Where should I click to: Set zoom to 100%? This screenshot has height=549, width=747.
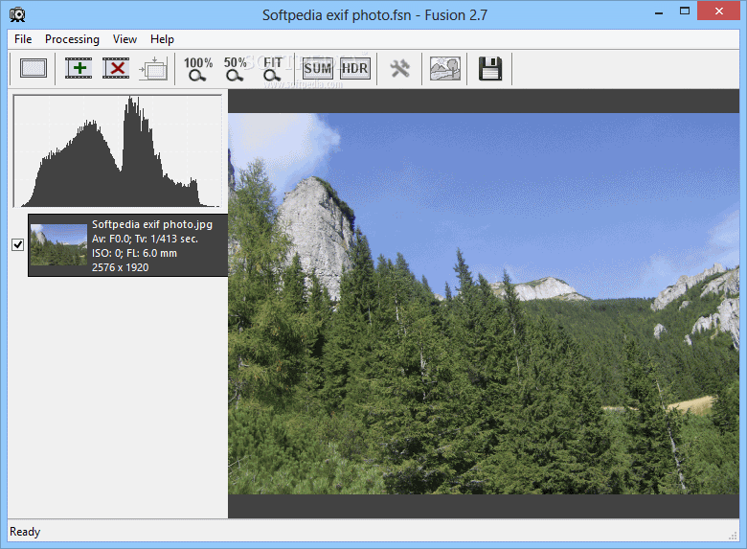click(197, 69)
